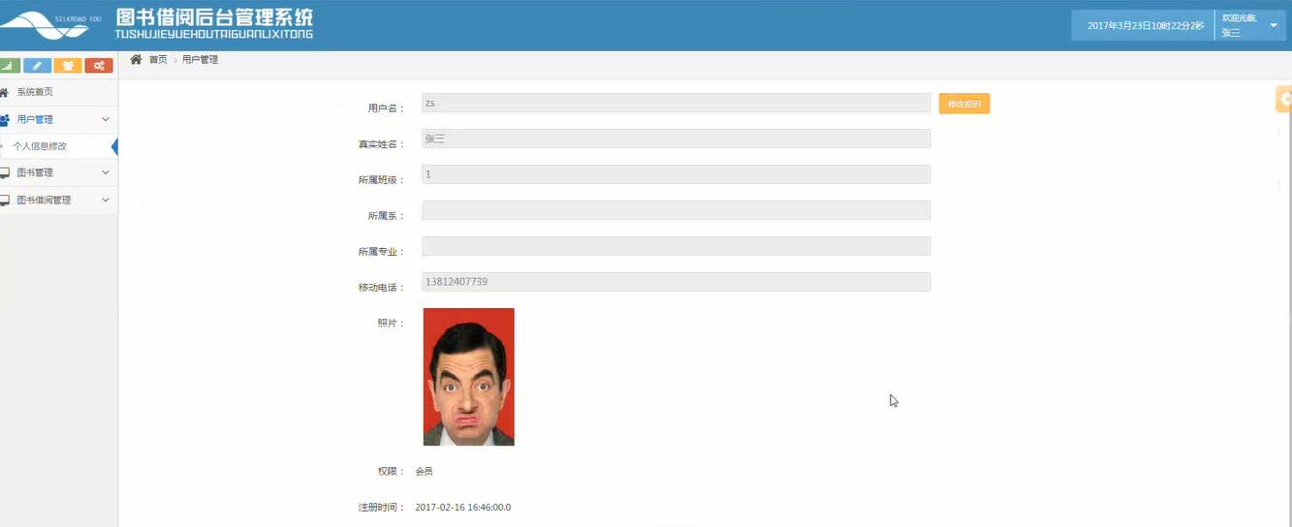This screenshot has width=1292, height=527.
Task: Click the user profile photo
Action: 469,377
